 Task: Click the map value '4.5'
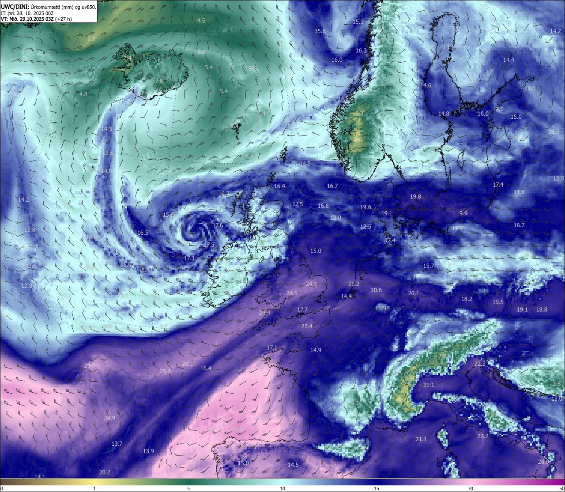tap(201, 20)
